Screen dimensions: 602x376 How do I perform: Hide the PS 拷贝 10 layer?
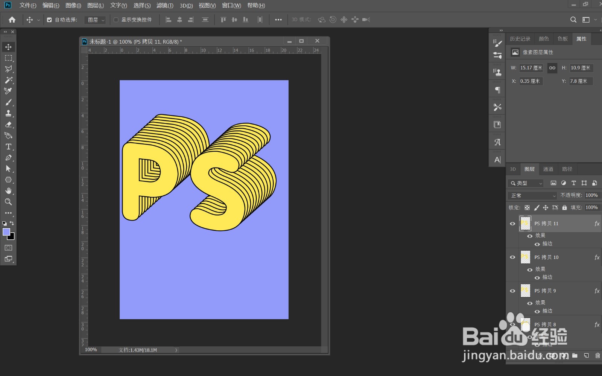512,257
